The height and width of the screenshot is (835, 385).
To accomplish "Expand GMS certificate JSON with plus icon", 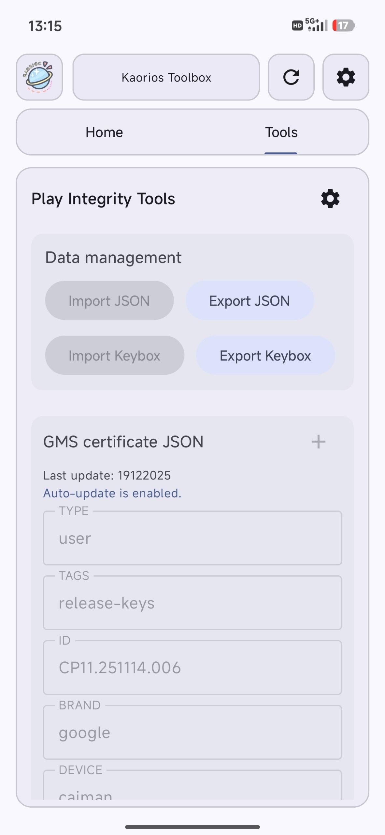I will pos(318,442).
